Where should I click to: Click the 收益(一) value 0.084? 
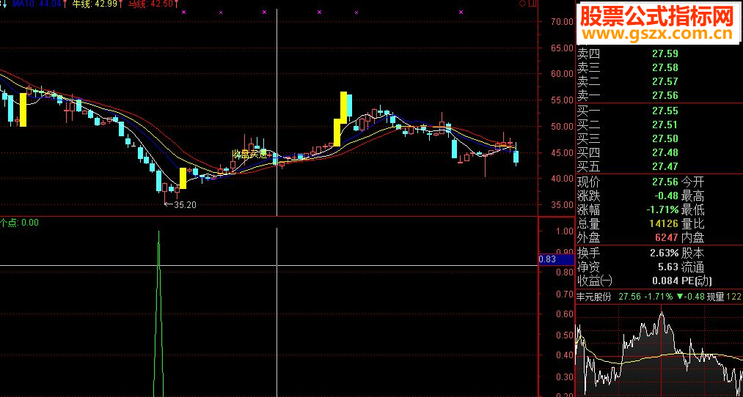tap(665, 281)
